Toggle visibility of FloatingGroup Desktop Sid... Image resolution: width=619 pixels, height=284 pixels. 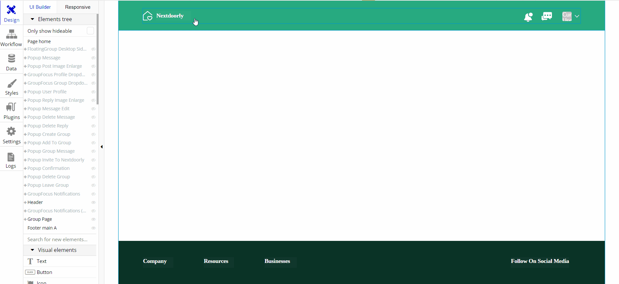coord(93,49)
